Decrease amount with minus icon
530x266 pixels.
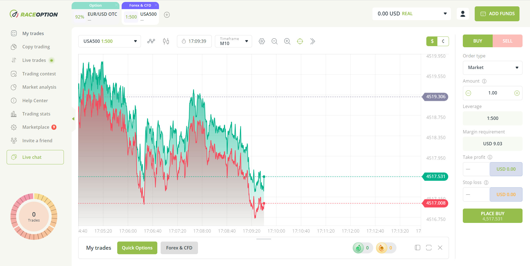[x=468, y=93]
